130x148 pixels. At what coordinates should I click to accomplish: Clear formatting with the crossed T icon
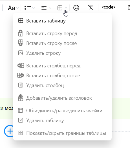pos(91,8)
